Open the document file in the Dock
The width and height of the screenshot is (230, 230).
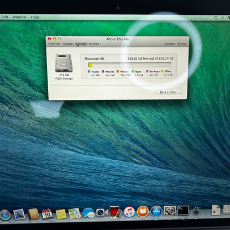point(216,210)
